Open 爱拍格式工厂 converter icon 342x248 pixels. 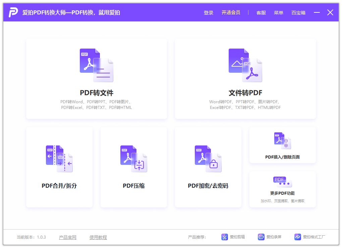[297, 237]
